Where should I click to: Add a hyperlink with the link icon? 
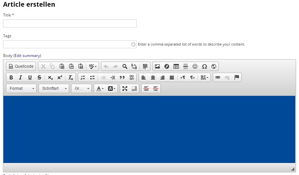[218, 77]
